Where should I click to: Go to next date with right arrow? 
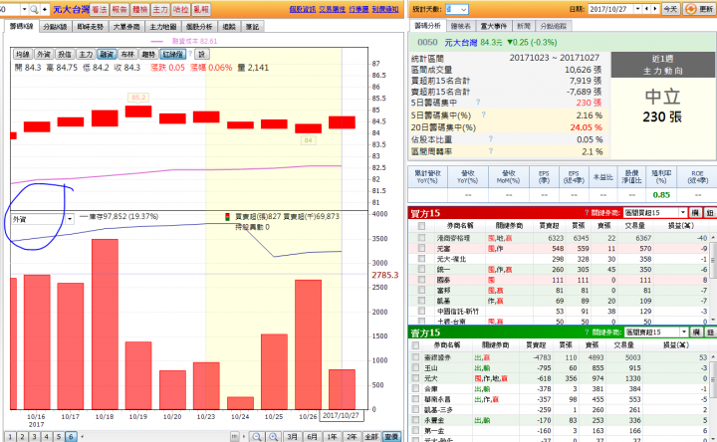pos(655,9)
